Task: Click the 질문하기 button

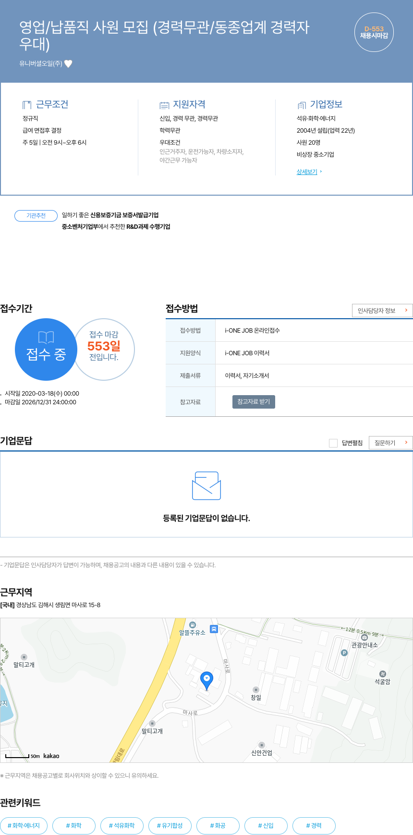Action: pyautogui.click(x=390, y=443)
